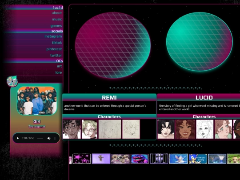Click the REMI story description text
This screenshot has width=240, height=180.
(x=105, y=108)
